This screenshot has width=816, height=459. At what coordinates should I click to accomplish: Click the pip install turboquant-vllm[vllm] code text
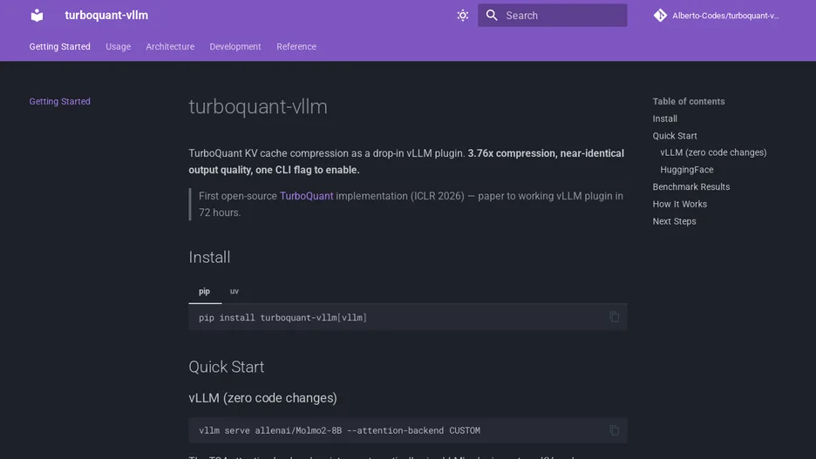pyautogui.click(x=282, y=318)
